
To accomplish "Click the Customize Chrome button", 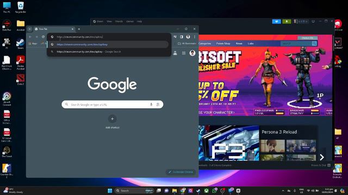I will pyautogui.click(x=181, y=172).
